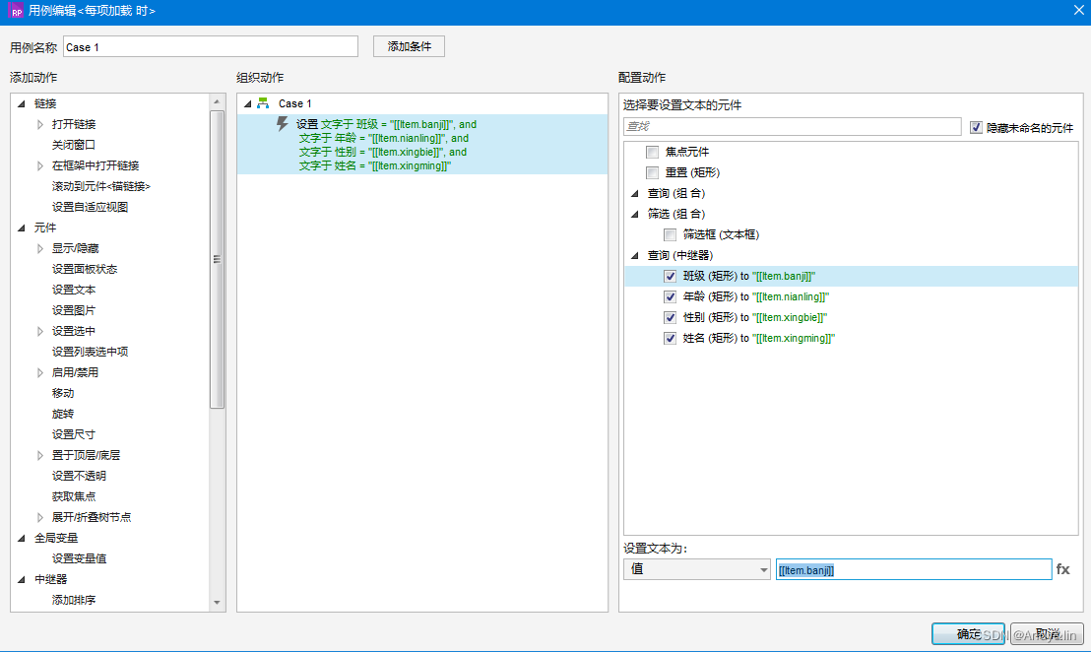Click the [[Item.banji]] value field
The image size is (1091, 652).
(914, 569)
